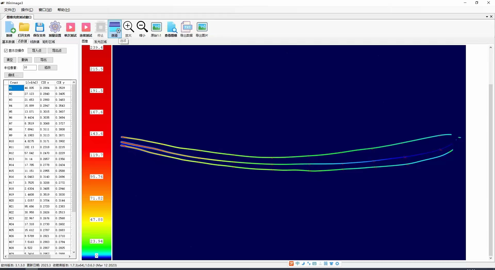This screenshot has width=495, height=270.
Task: Edit the 半径像素 radius value field
Action: [29, 67]
